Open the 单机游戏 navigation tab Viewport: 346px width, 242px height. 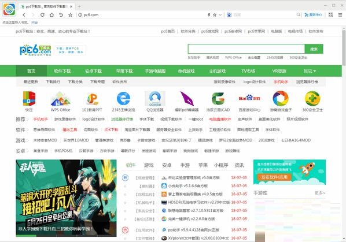[186, 71]
